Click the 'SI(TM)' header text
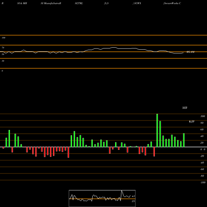Image resolution: width=207 pixels, height=207 pixels. click(79, 3)
